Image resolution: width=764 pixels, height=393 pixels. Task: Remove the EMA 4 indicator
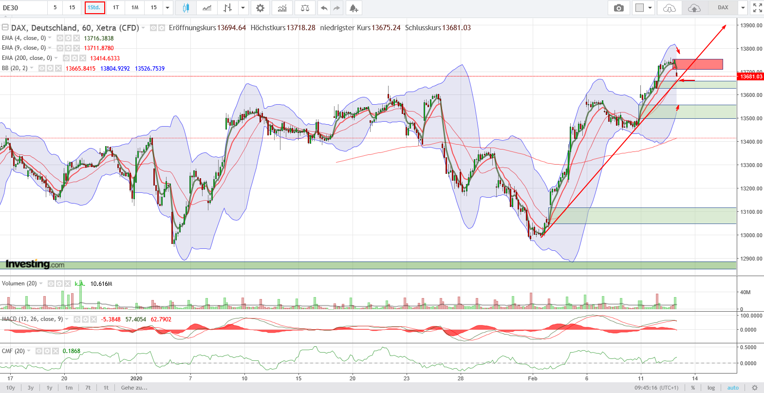pyautogui.click(x=76, y=38)
